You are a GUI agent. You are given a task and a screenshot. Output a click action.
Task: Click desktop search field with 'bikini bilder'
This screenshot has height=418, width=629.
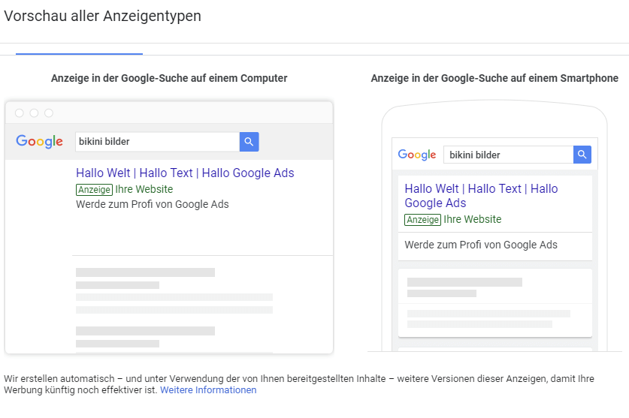click(x=157, y=141)
